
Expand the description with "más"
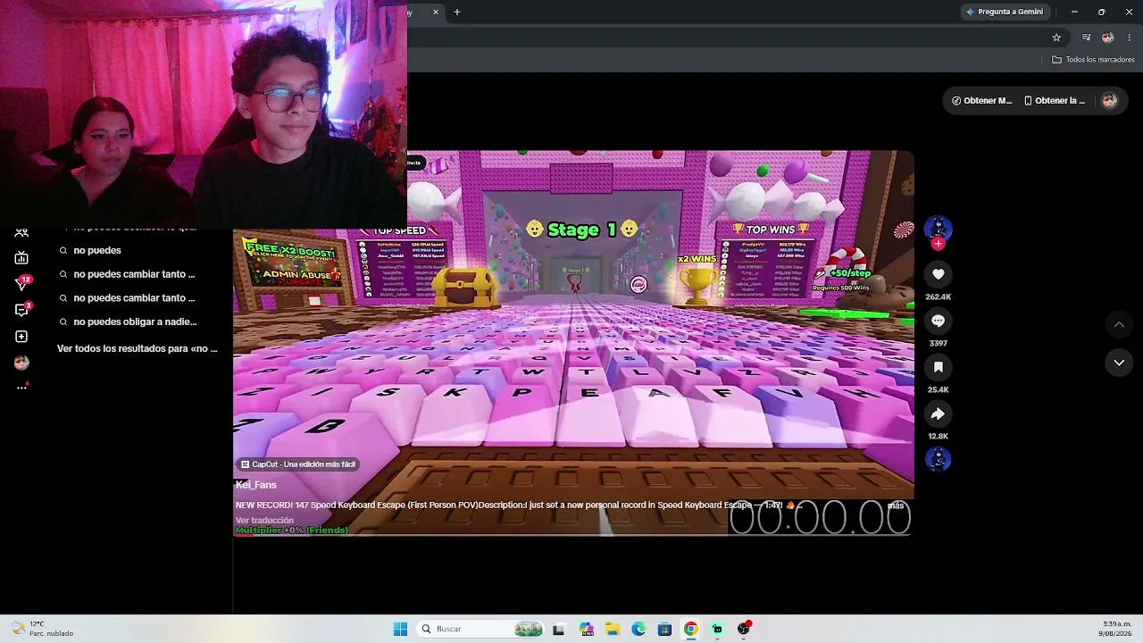[895, 505]
